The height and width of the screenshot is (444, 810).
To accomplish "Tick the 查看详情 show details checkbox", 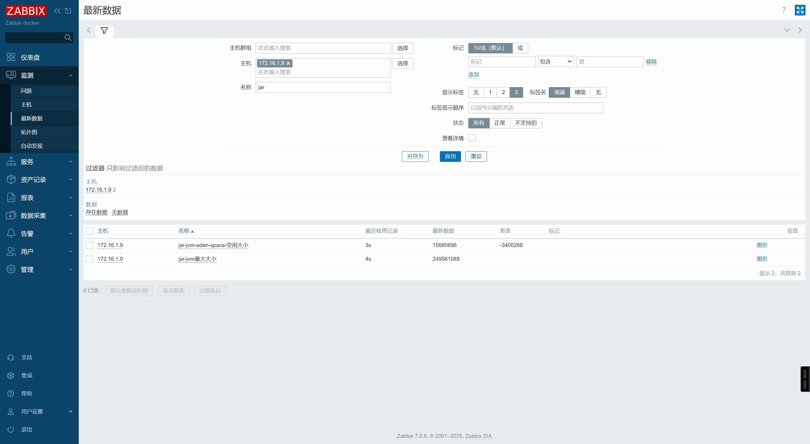I will 472,138.
